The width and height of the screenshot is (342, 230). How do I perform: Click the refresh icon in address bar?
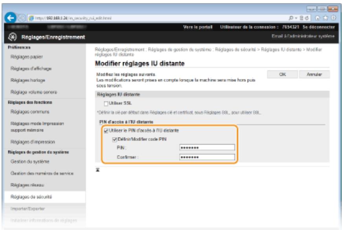coord(307,18)
